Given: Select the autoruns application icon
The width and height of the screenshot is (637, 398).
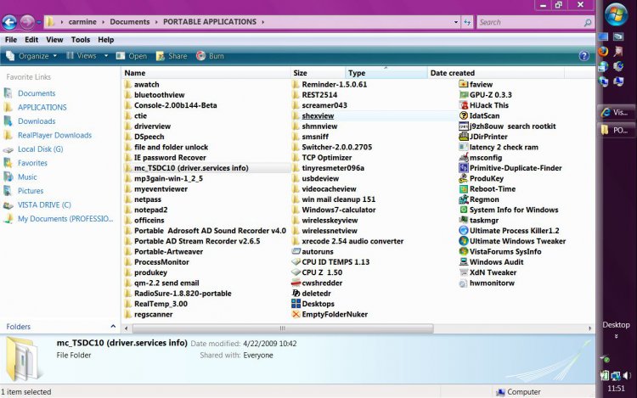Looking at the screenshot, I should point(296,251).
